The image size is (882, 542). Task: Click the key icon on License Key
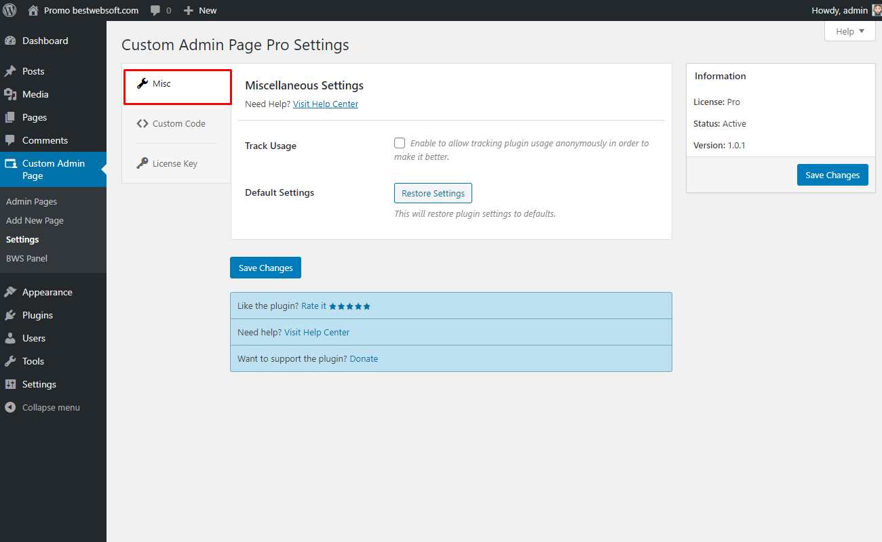(142, 163)
